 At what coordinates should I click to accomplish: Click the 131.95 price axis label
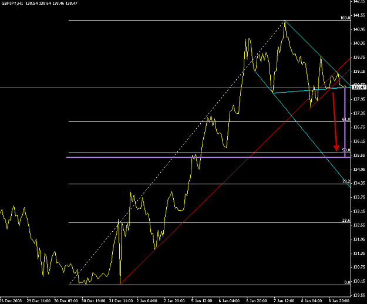(x=359, y=239)
